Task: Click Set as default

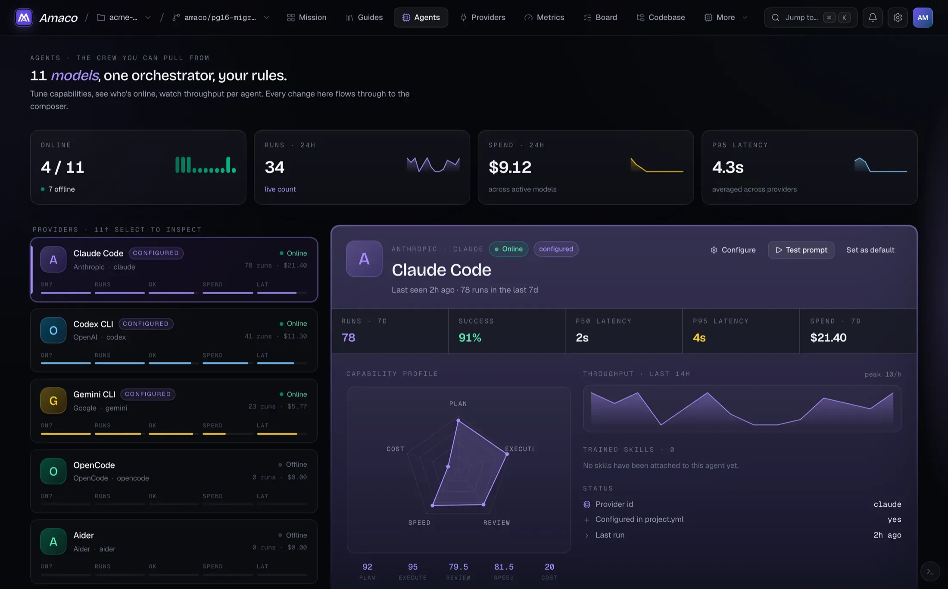Action: pos(870,250)
